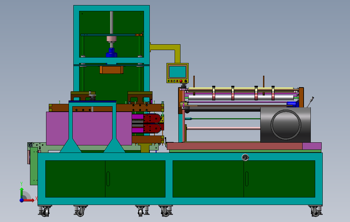Select the teal touchscreen on the yellow control panel
The width and height of the screenshot is (350, 222).
(177, 72)
